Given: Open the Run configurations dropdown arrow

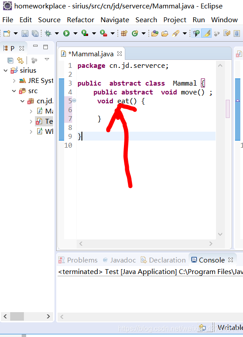Looking at the screenshot, I should pos(75,33).
